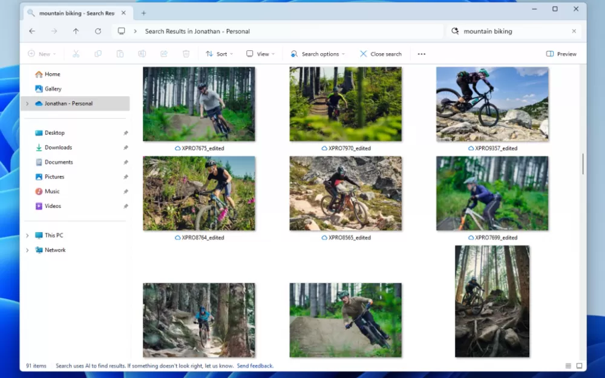Click the Copy icon in toolbar
Screen dimensions: 605x378
pos(98,54)
